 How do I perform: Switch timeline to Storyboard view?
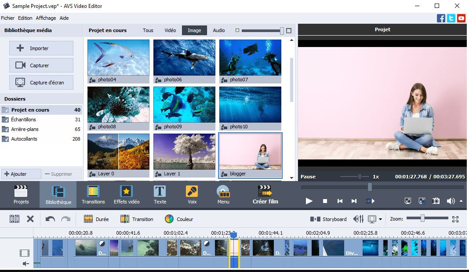pyautogui.click(x=328, y=219)
